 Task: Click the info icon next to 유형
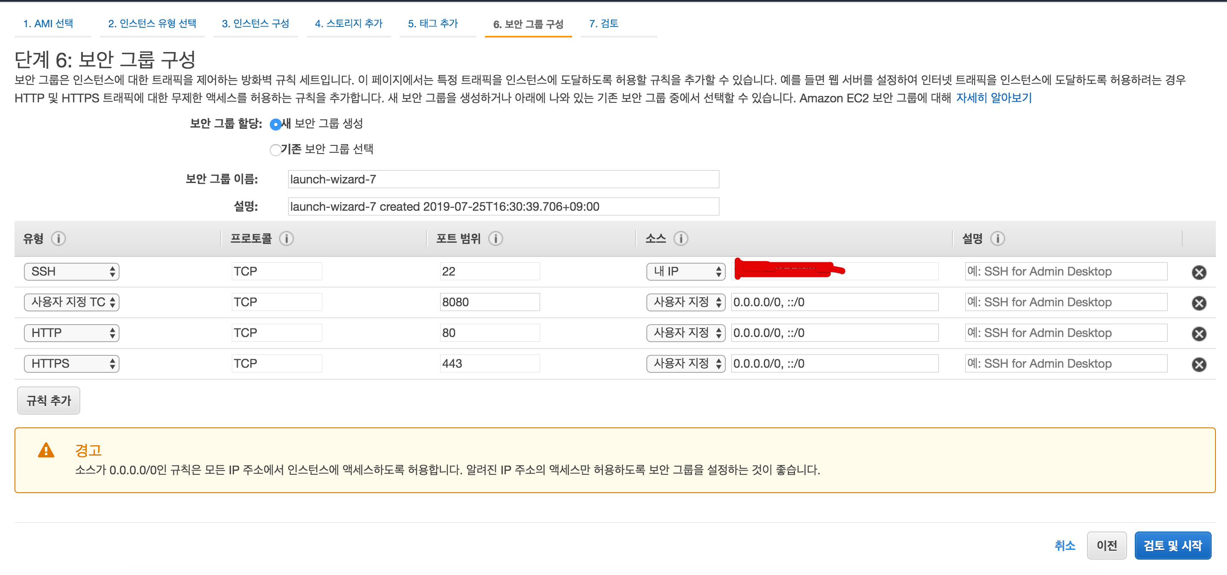(58, 238)
